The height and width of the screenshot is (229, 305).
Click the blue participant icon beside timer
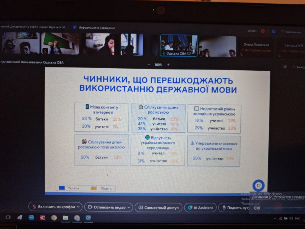click(x=274, y=31)
